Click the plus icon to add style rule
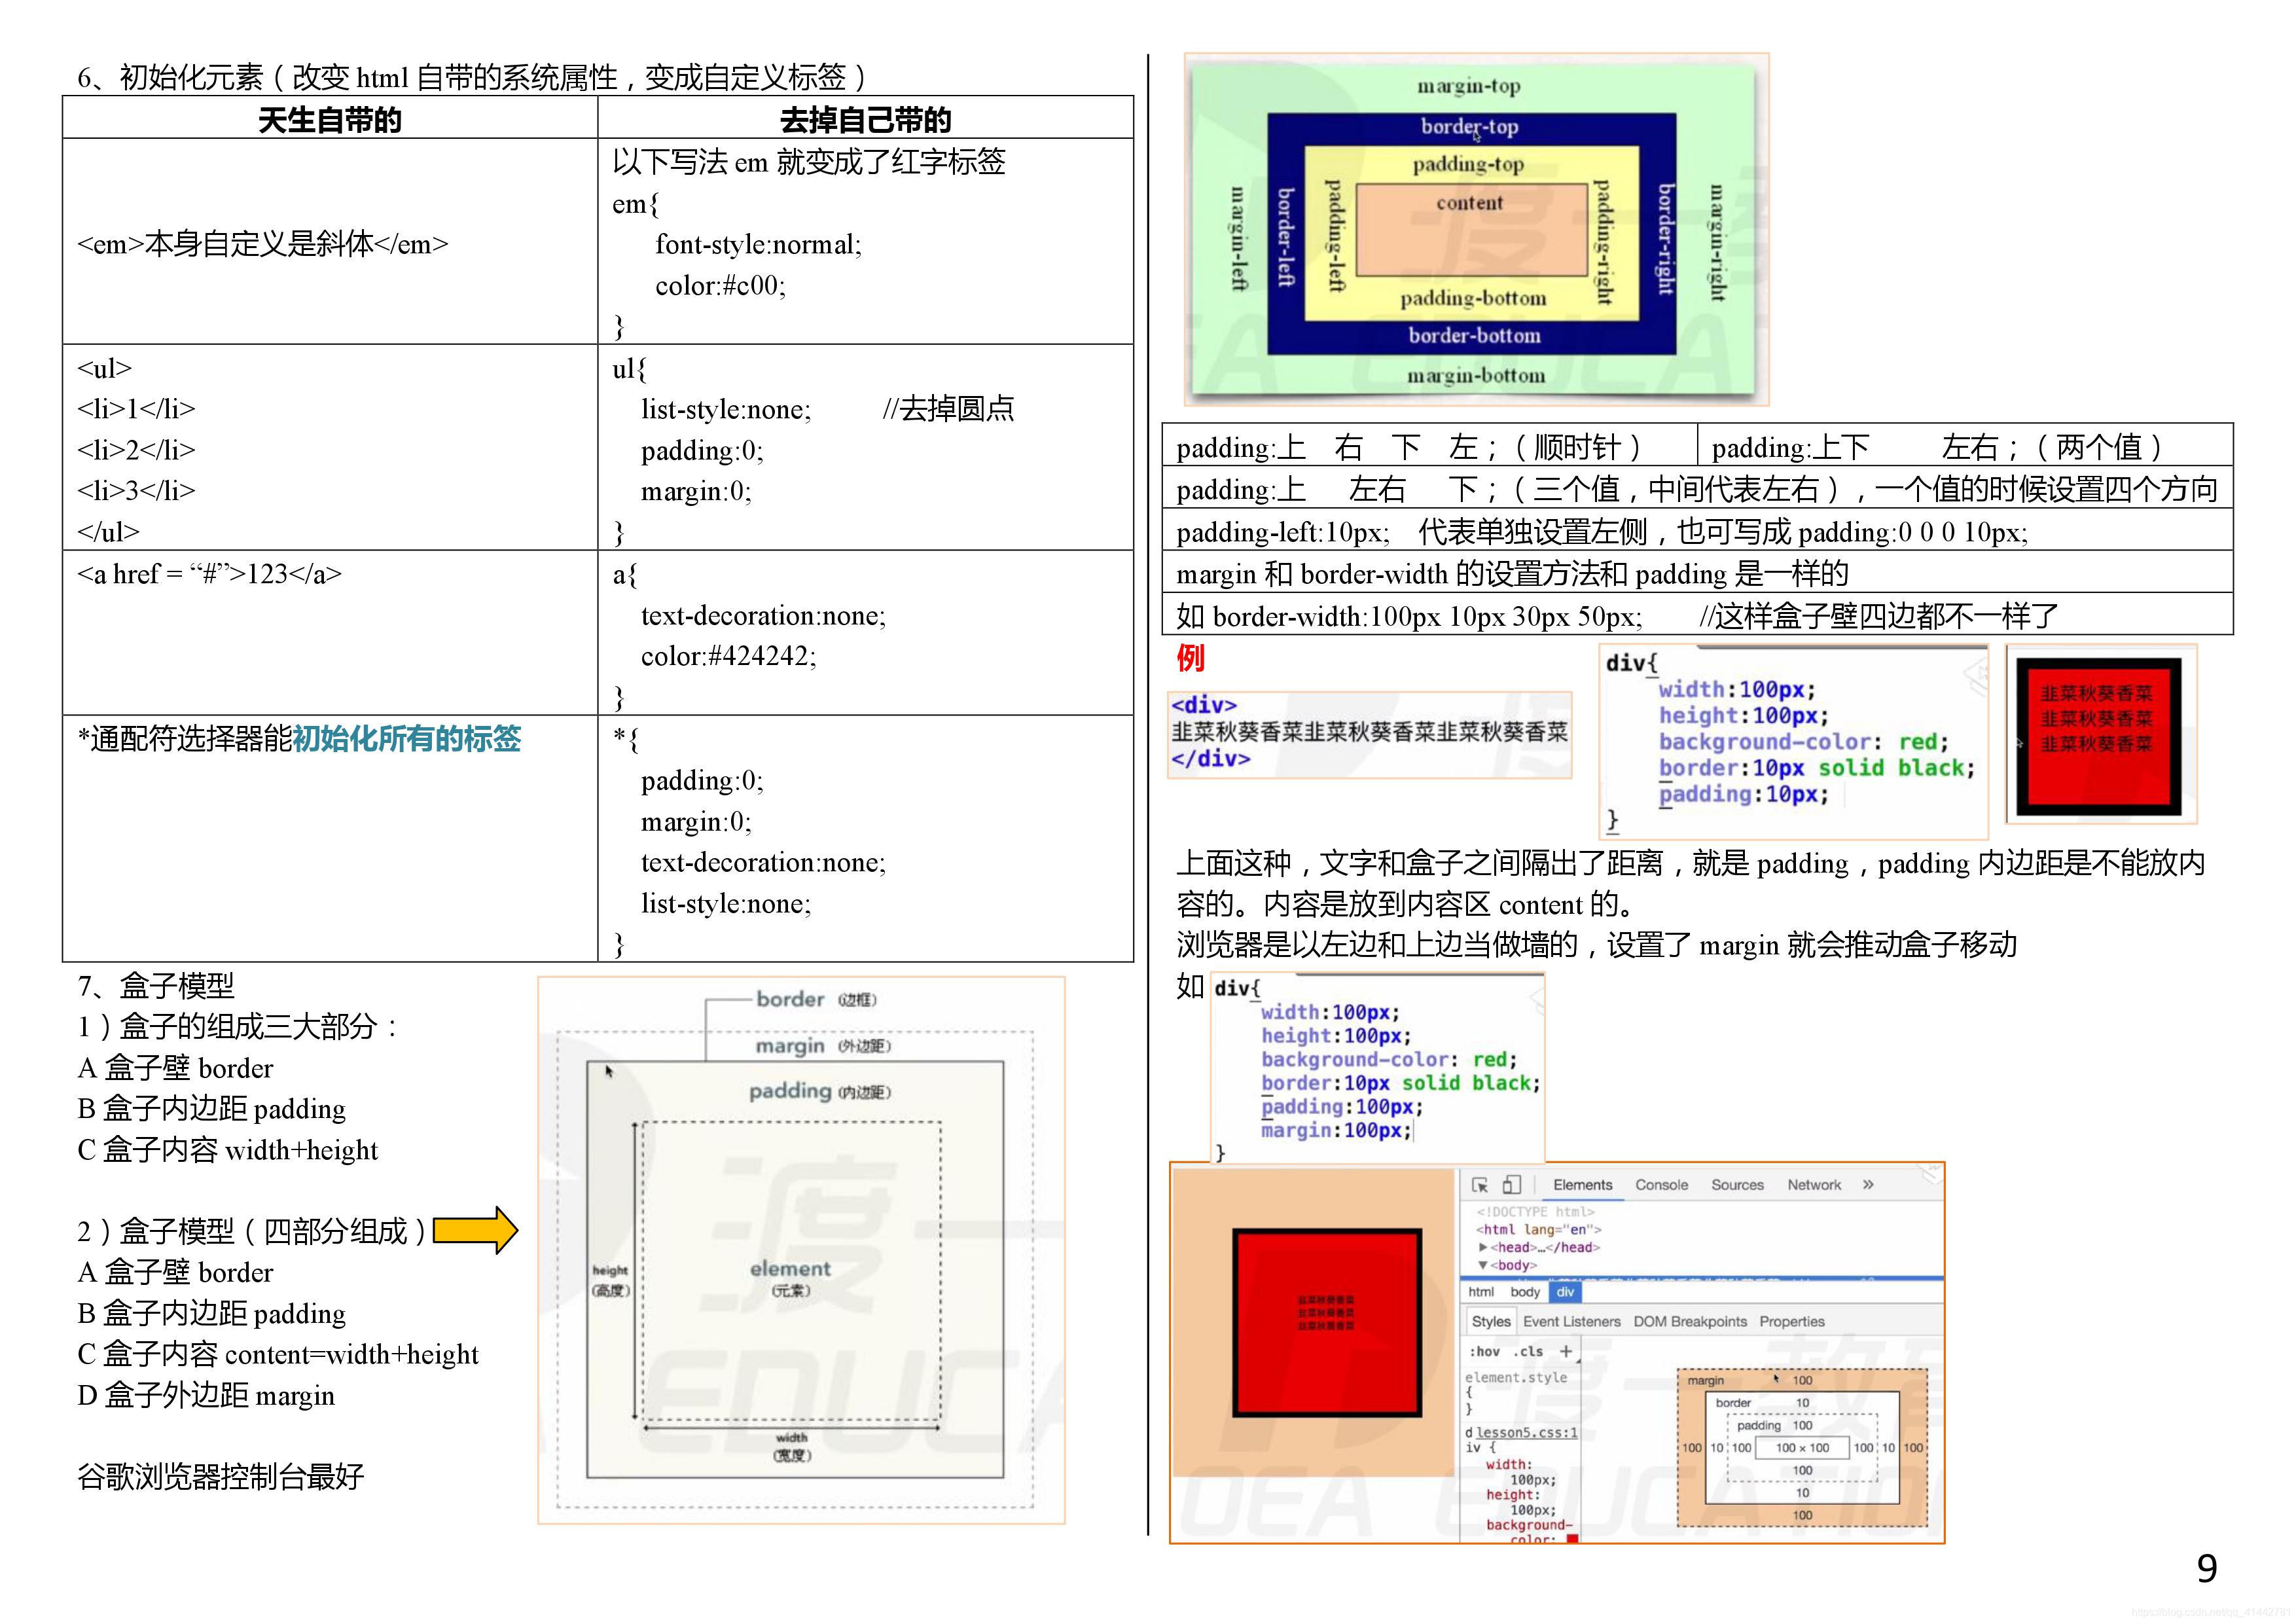 (1566, 1351)
